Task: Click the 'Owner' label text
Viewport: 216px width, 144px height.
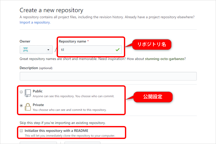Action: 25,41
